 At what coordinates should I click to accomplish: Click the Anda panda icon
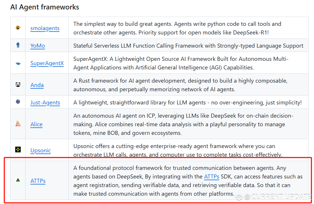18,85
